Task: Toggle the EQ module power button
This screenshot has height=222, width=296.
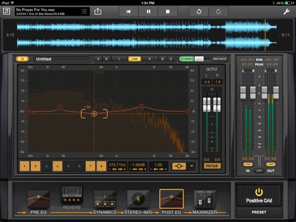Action: (x=23, y=59)
